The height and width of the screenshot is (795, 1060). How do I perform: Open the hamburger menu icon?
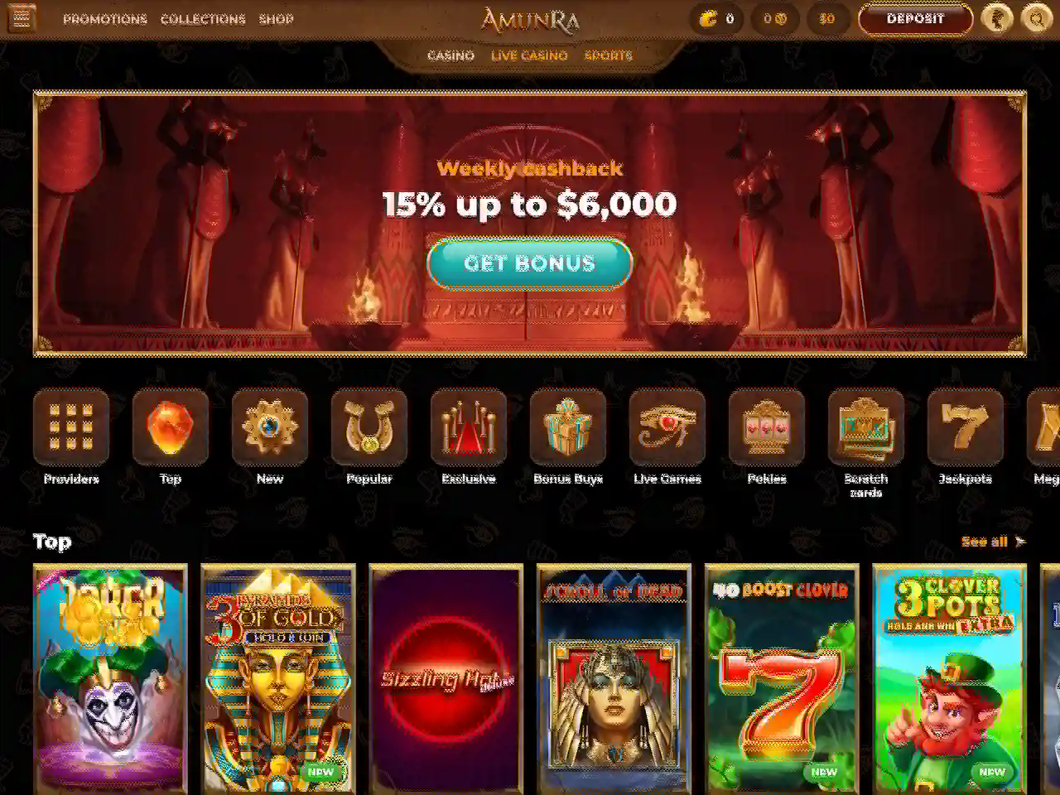coord(22,18)
